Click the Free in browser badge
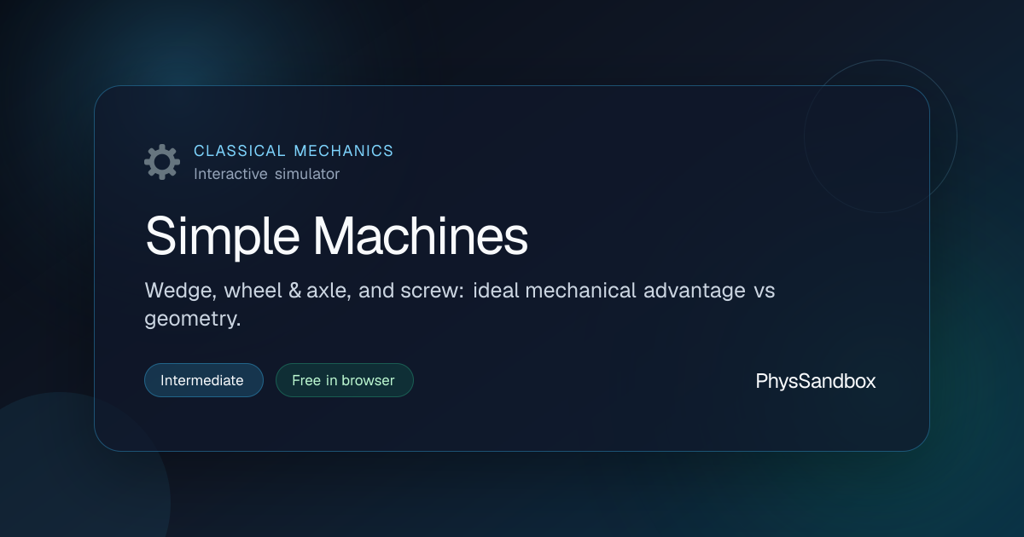Viewport: 1024px width, 537px height. [344, 380]
